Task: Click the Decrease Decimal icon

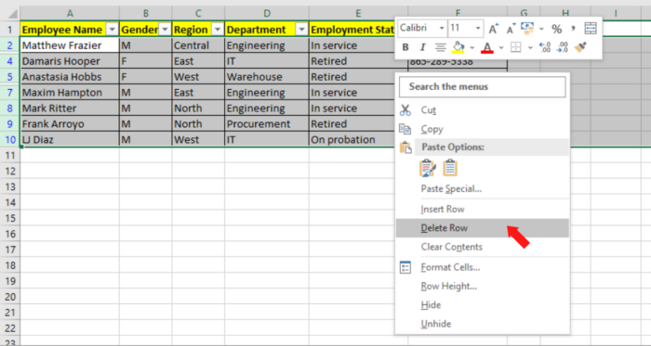Action: click(562, 47)
